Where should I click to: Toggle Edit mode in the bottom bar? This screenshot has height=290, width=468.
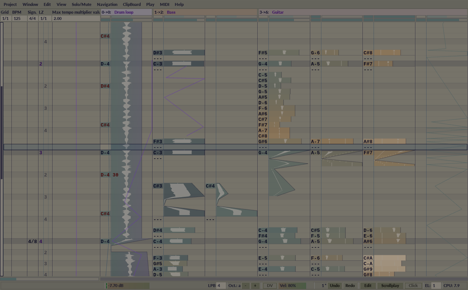367,286
